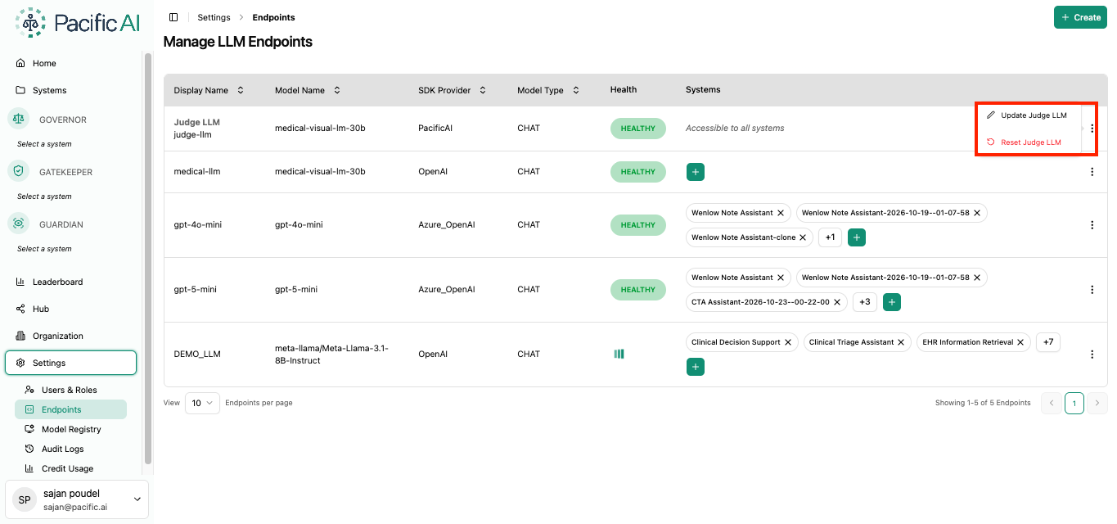Expand the sajan poudel account menu
This screenshot has width=1117, height=524.
[x=77, y=499]
